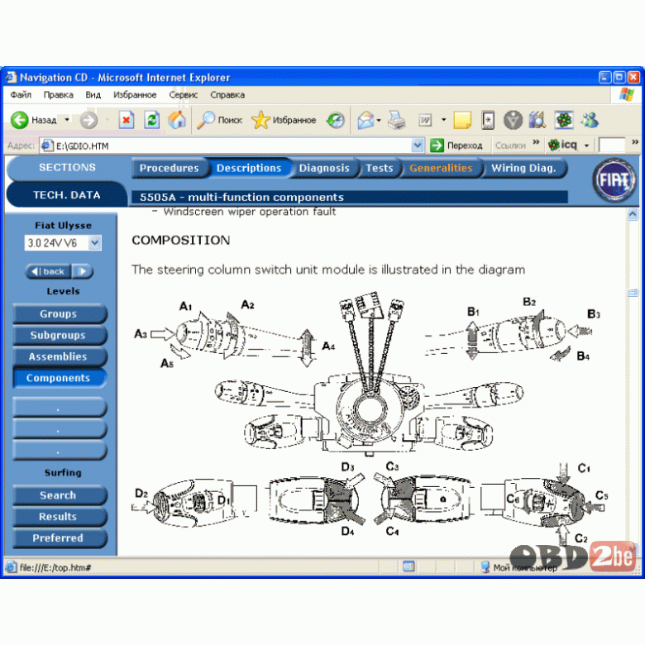Click the Print icon
Screen dimensions: 645x645
point(397,120)
